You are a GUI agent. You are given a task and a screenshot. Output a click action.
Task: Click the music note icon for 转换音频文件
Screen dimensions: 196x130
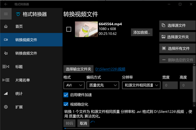click(x=6, y=53)
